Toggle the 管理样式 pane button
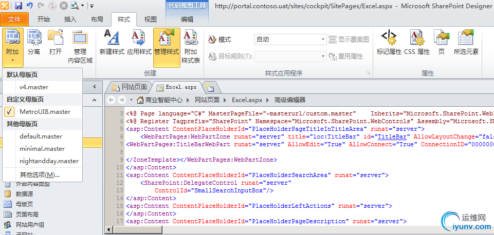This screenshot has width=494, height=235. click(167, 47)
